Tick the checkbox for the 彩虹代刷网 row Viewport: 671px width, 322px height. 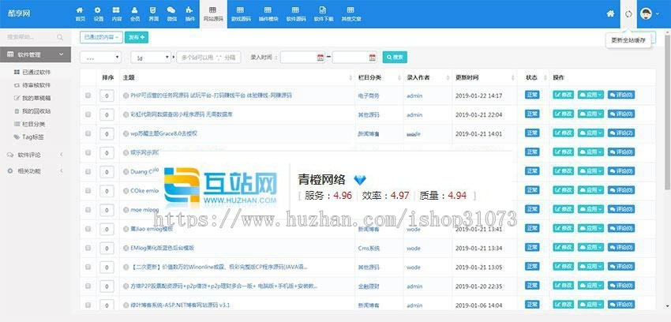(x=88, y=114)
